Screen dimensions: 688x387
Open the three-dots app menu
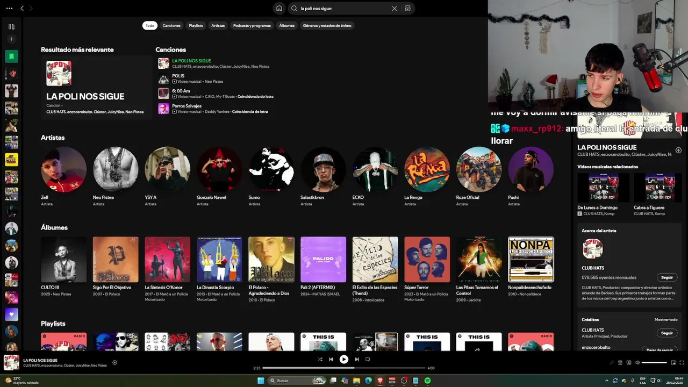9,8
